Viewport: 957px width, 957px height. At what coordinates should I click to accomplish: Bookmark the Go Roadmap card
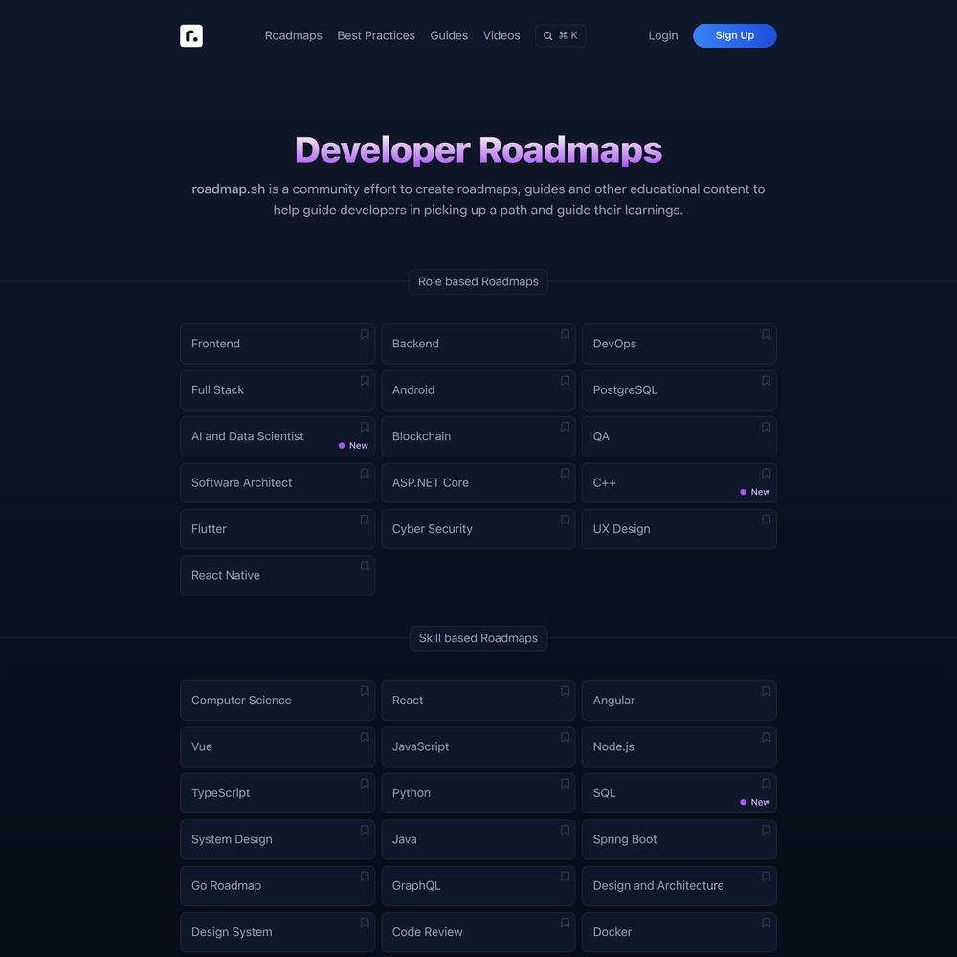pos(365,877)
